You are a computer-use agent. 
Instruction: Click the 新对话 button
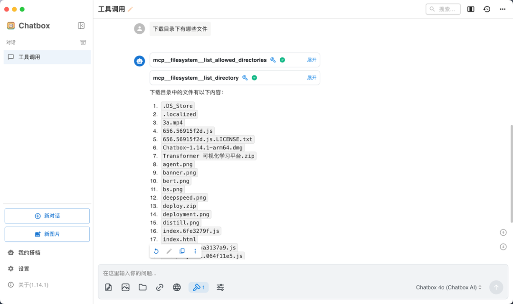(47, 216)
